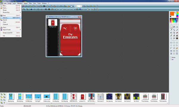Screen dimensions: 179x107
Task: Select the Rectangle selection shape
Action: point(171,43)
